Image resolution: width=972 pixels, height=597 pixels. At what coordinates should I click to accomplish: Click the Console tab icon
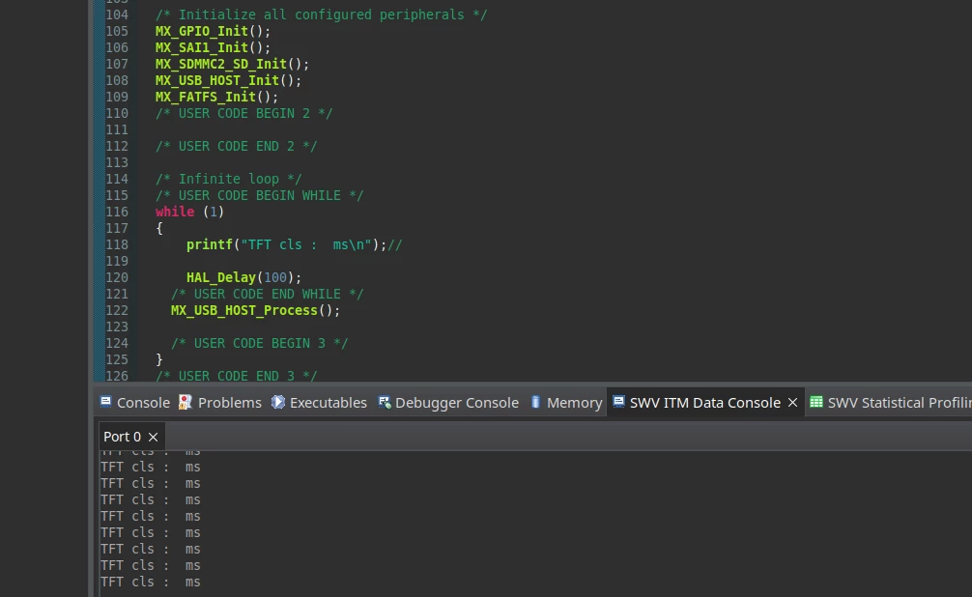(106, 402)
